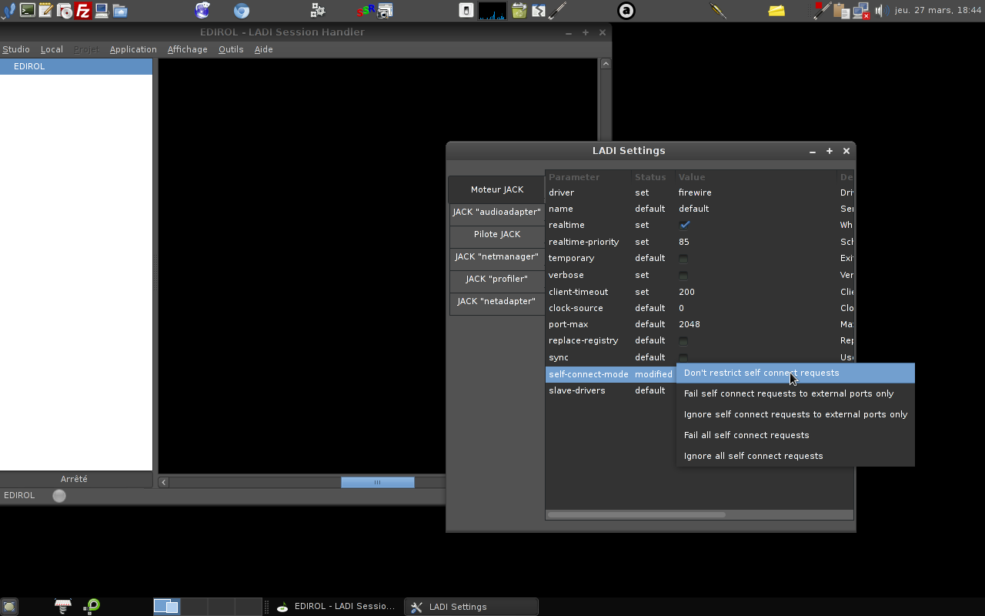The image size is (985, 616).
Task: Click the SSR screen recorder icon
Action: [366, 11]
